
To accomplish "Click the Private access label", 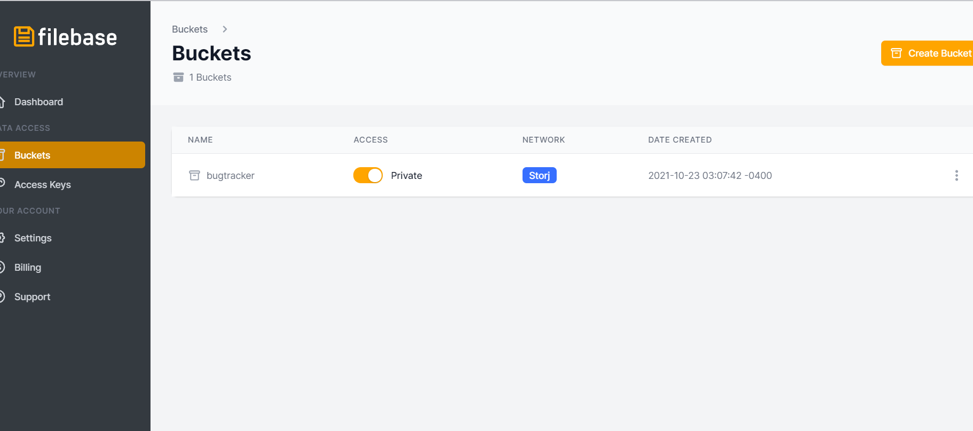I will click(x=406, y=176).
